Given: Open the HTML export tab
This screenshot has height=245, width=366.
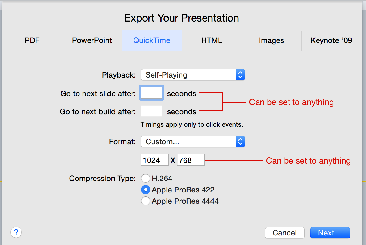Looking at the screenshot, I should 212,40.
